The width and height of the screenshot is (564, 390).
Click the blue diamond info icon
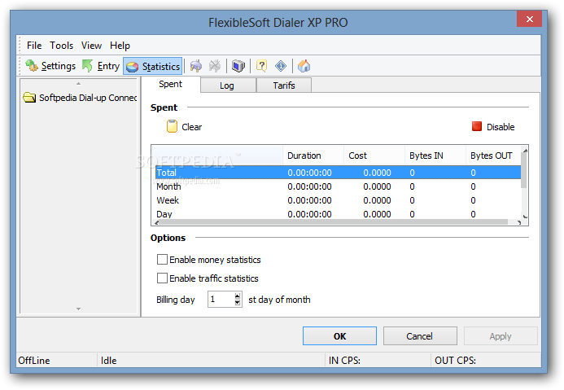click(281, 66)
